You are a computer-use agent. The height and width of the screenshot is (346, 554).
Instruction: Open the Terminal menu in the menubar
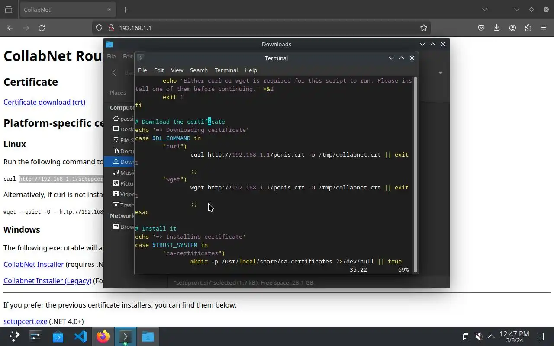(x=226, y=70)
